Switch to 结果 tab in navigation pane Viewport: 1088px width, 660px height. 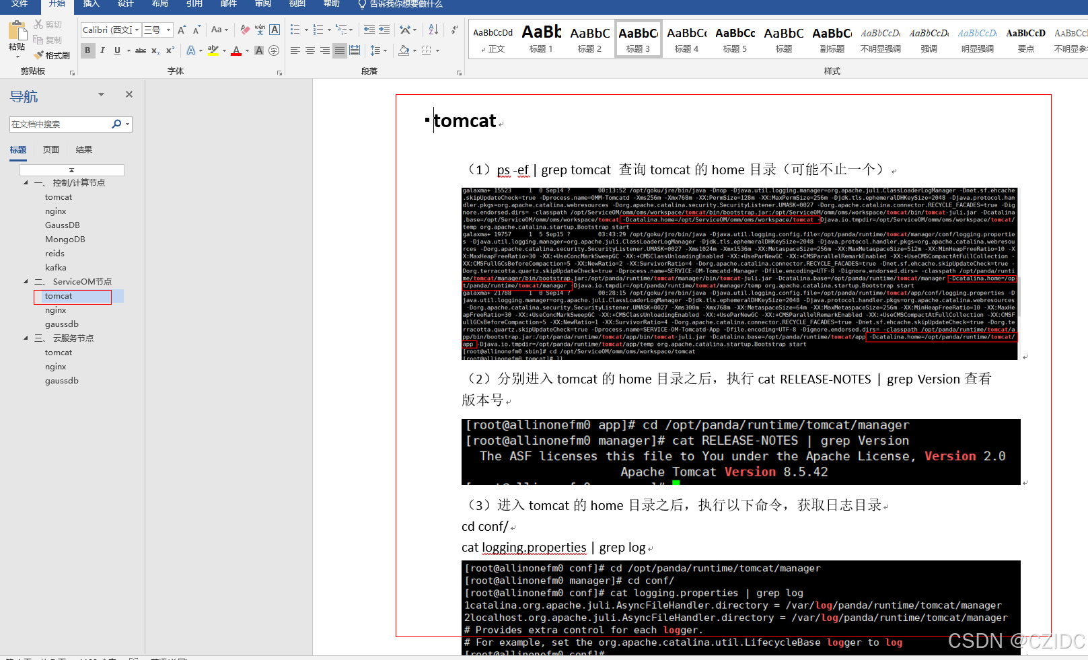pos(84,149)
